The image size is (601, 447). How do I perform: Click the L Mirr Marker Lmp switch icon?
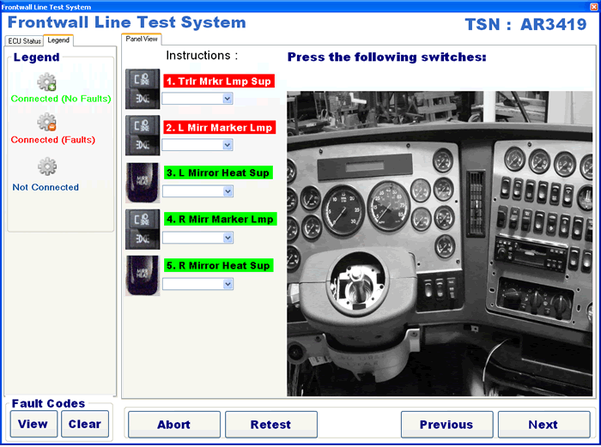point(143,135)
